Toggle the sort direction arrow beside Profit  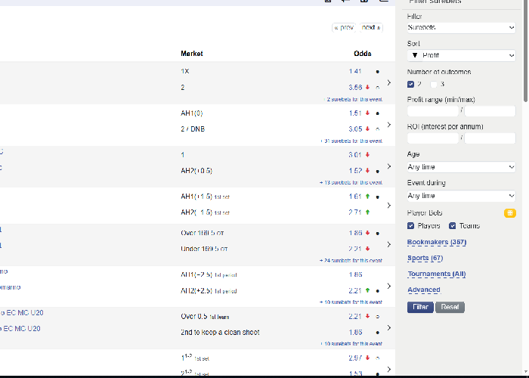point(415,55)
